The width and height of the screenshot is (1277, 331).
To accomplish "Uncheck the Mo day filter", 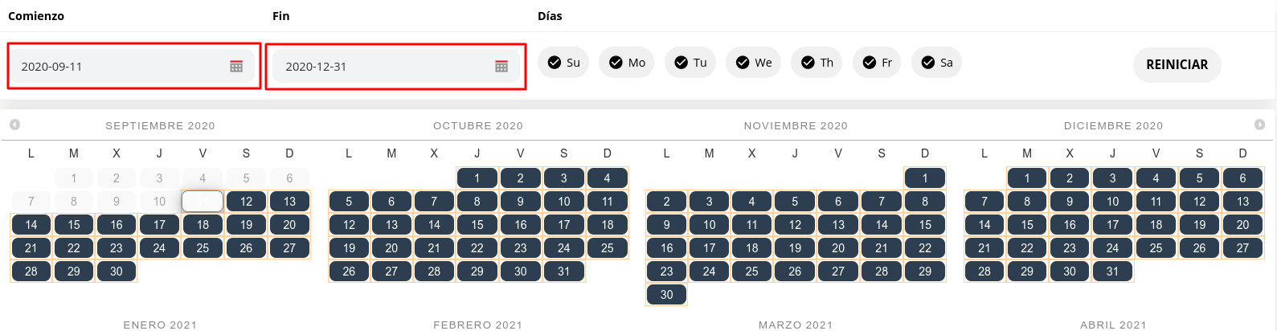I will [627, 63].
